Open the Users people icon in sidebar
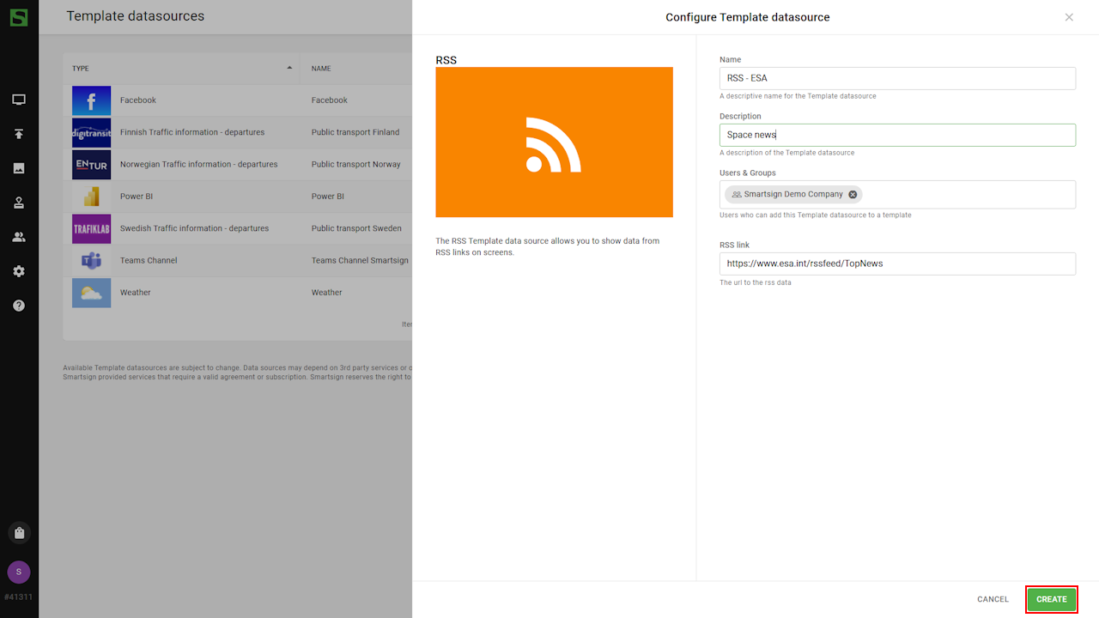Viewport: 1099px width, 618px height. click(x=19, y=237)
